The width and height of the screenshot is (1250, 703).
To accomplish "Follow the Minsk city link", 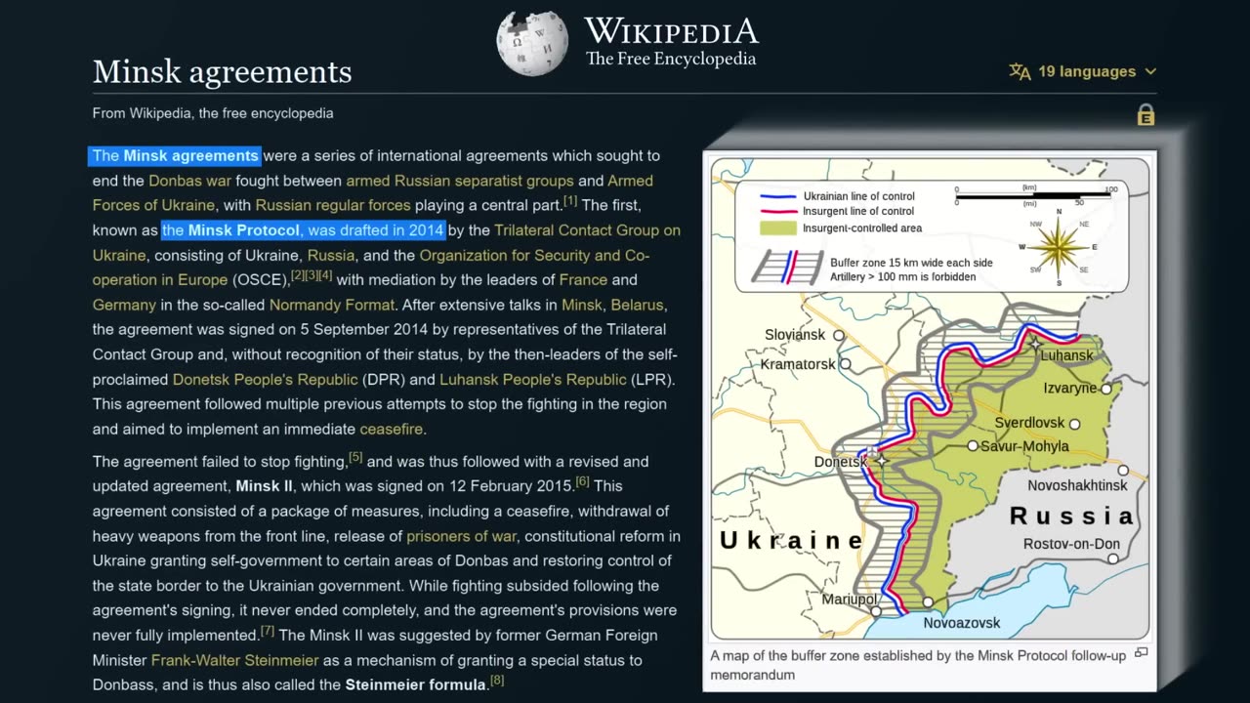I will (x=582, y=305).
